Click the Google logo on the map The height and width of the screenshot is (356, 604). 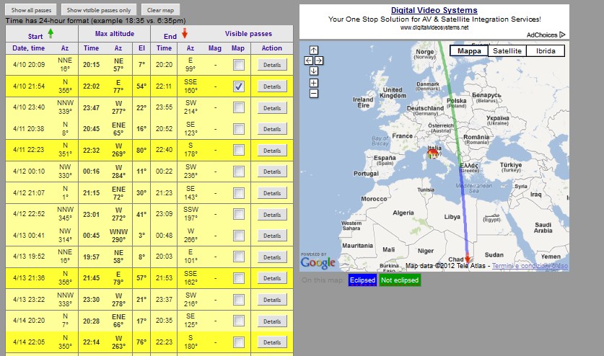click(318, 262)
